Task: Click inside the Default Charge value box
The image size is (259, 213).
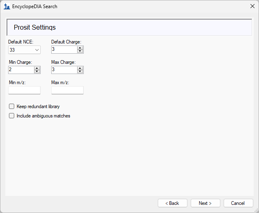Action: [64, 50]
